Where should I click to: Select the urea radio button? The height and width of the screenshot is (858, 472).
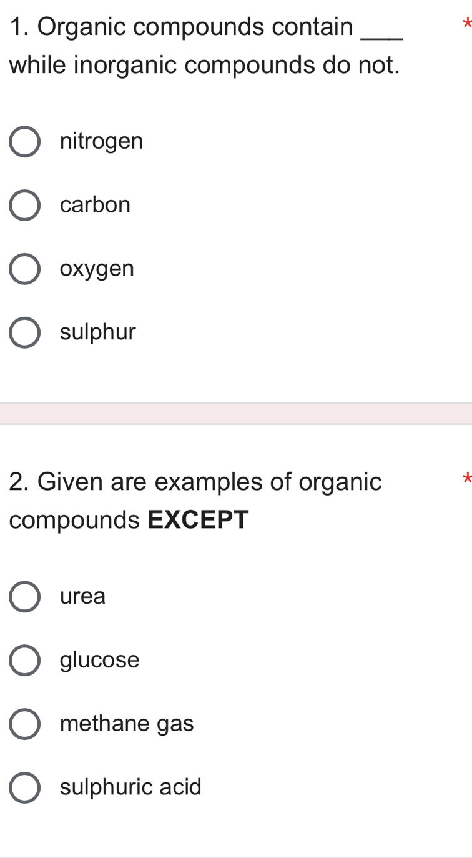(x=25, y=596)
